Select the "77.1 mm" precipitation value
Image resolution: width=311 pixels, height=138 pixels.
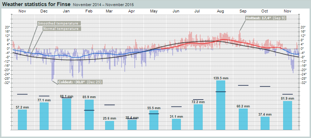44,100
